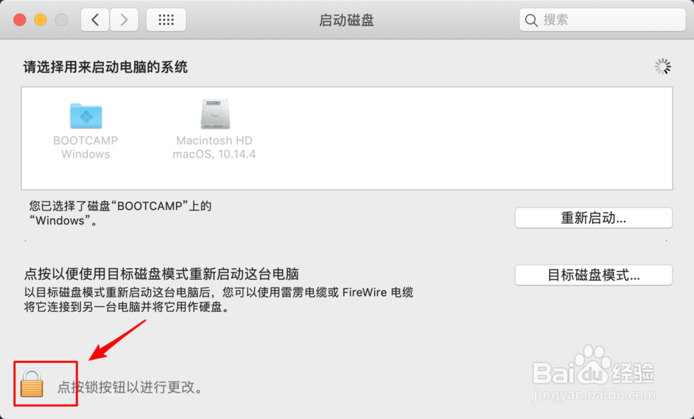The width and height of the screenshot is (694, 419).
Task: Click the "BOOTCAMP Windows" disk label
Action: pyautogui.click(x=85, y=147)
